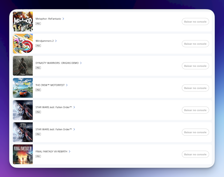Screen dimensions: 224x177
Task: Click Baixar no console for PS5 Jedi: Fallen Order
Action: 195,132
